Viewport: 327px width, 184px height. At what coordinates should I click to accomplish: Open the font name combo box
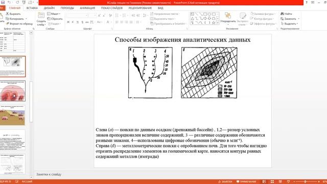click(77, 15)
